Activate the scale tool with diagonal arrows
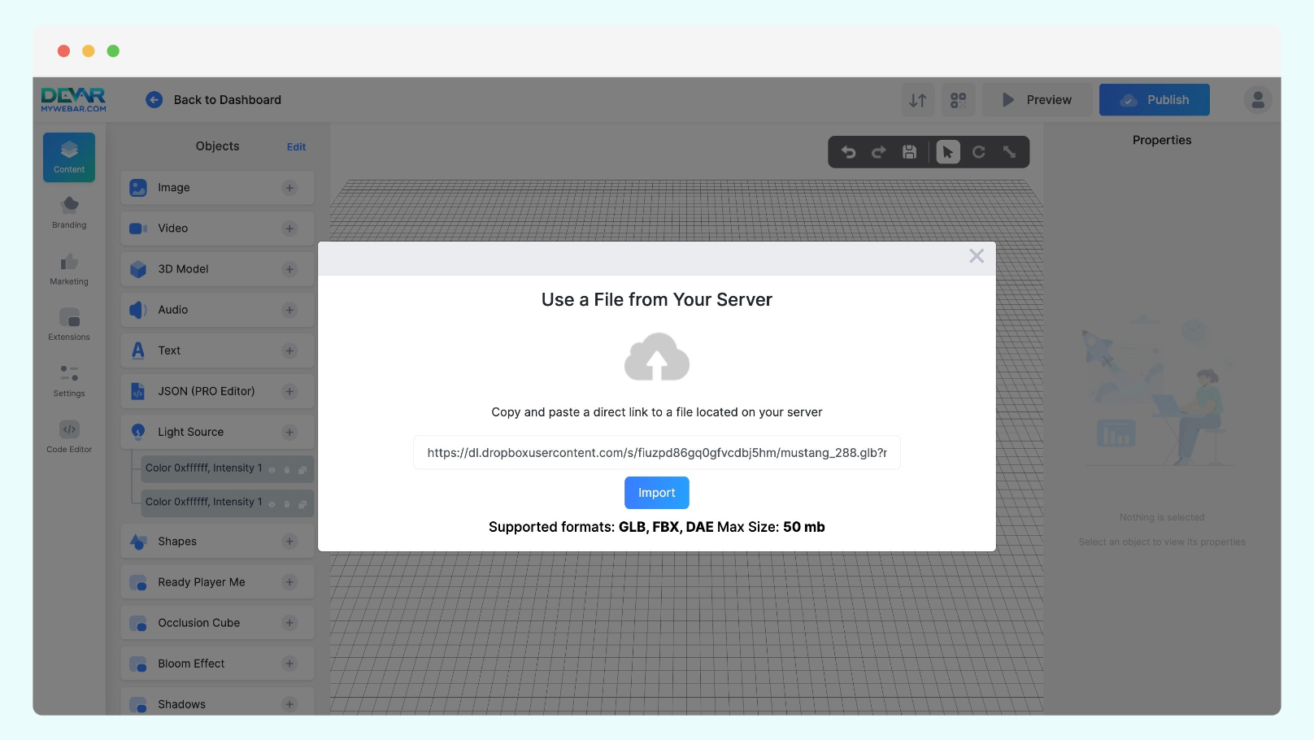This screenshot has height=740, width=1314. 1010,152
